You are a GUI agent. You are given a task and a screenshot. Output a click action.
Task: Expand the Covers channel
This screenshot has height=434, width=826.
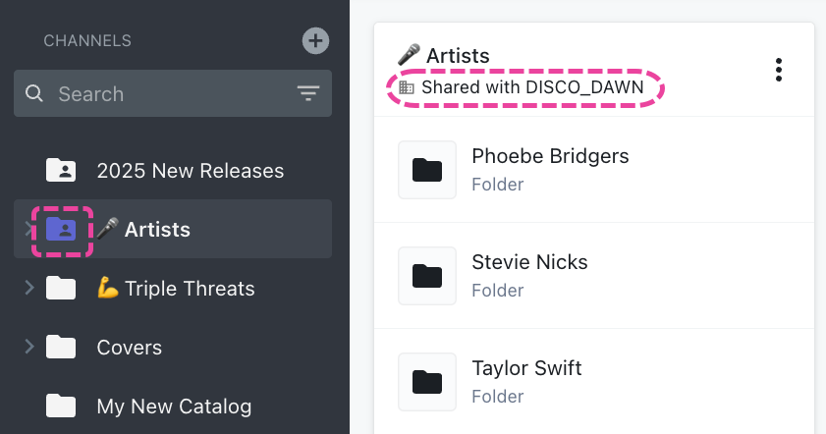coord(29,347)
